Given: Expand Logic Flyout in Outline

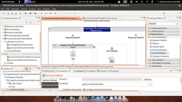Looking at the screenshot, I should [x=7, y=83].
